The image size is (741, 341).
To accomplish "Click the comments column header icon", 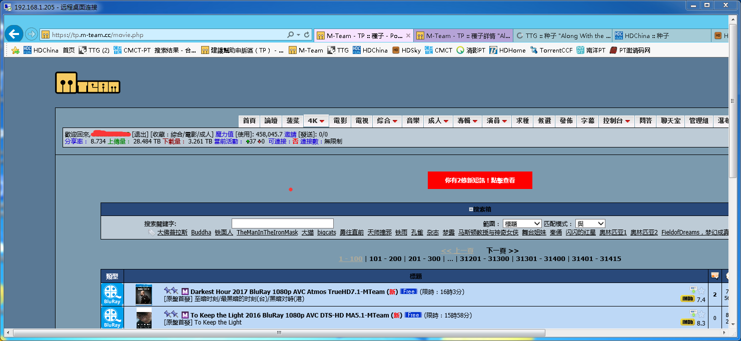I will tap(715, 276).
